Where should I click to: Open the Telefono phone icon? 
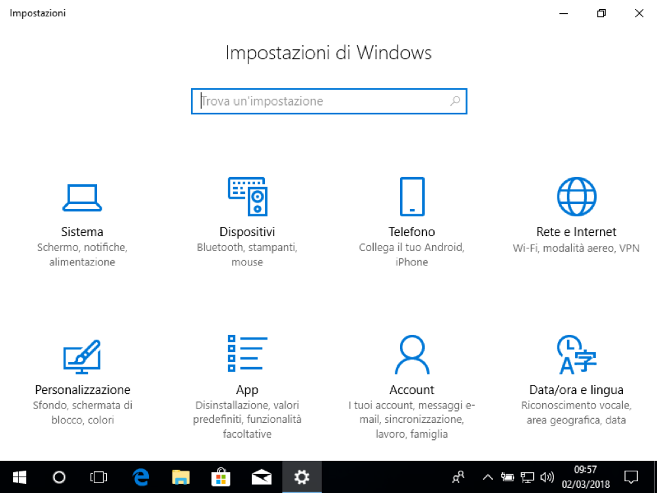coord(412,197)
